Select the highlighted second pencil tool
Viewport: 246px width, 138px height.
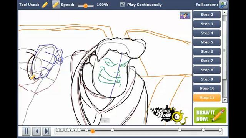coord(56,5)
